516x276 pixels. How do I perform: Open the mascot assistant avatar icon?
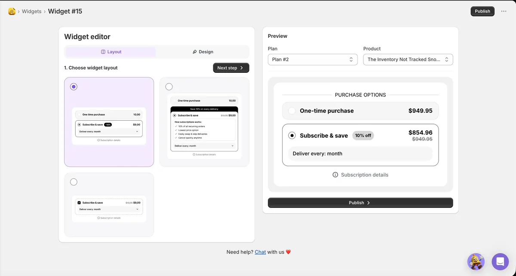(x=476, y=261)
